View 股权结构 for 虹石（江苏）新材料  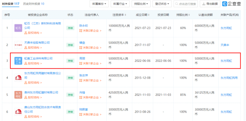33,33
